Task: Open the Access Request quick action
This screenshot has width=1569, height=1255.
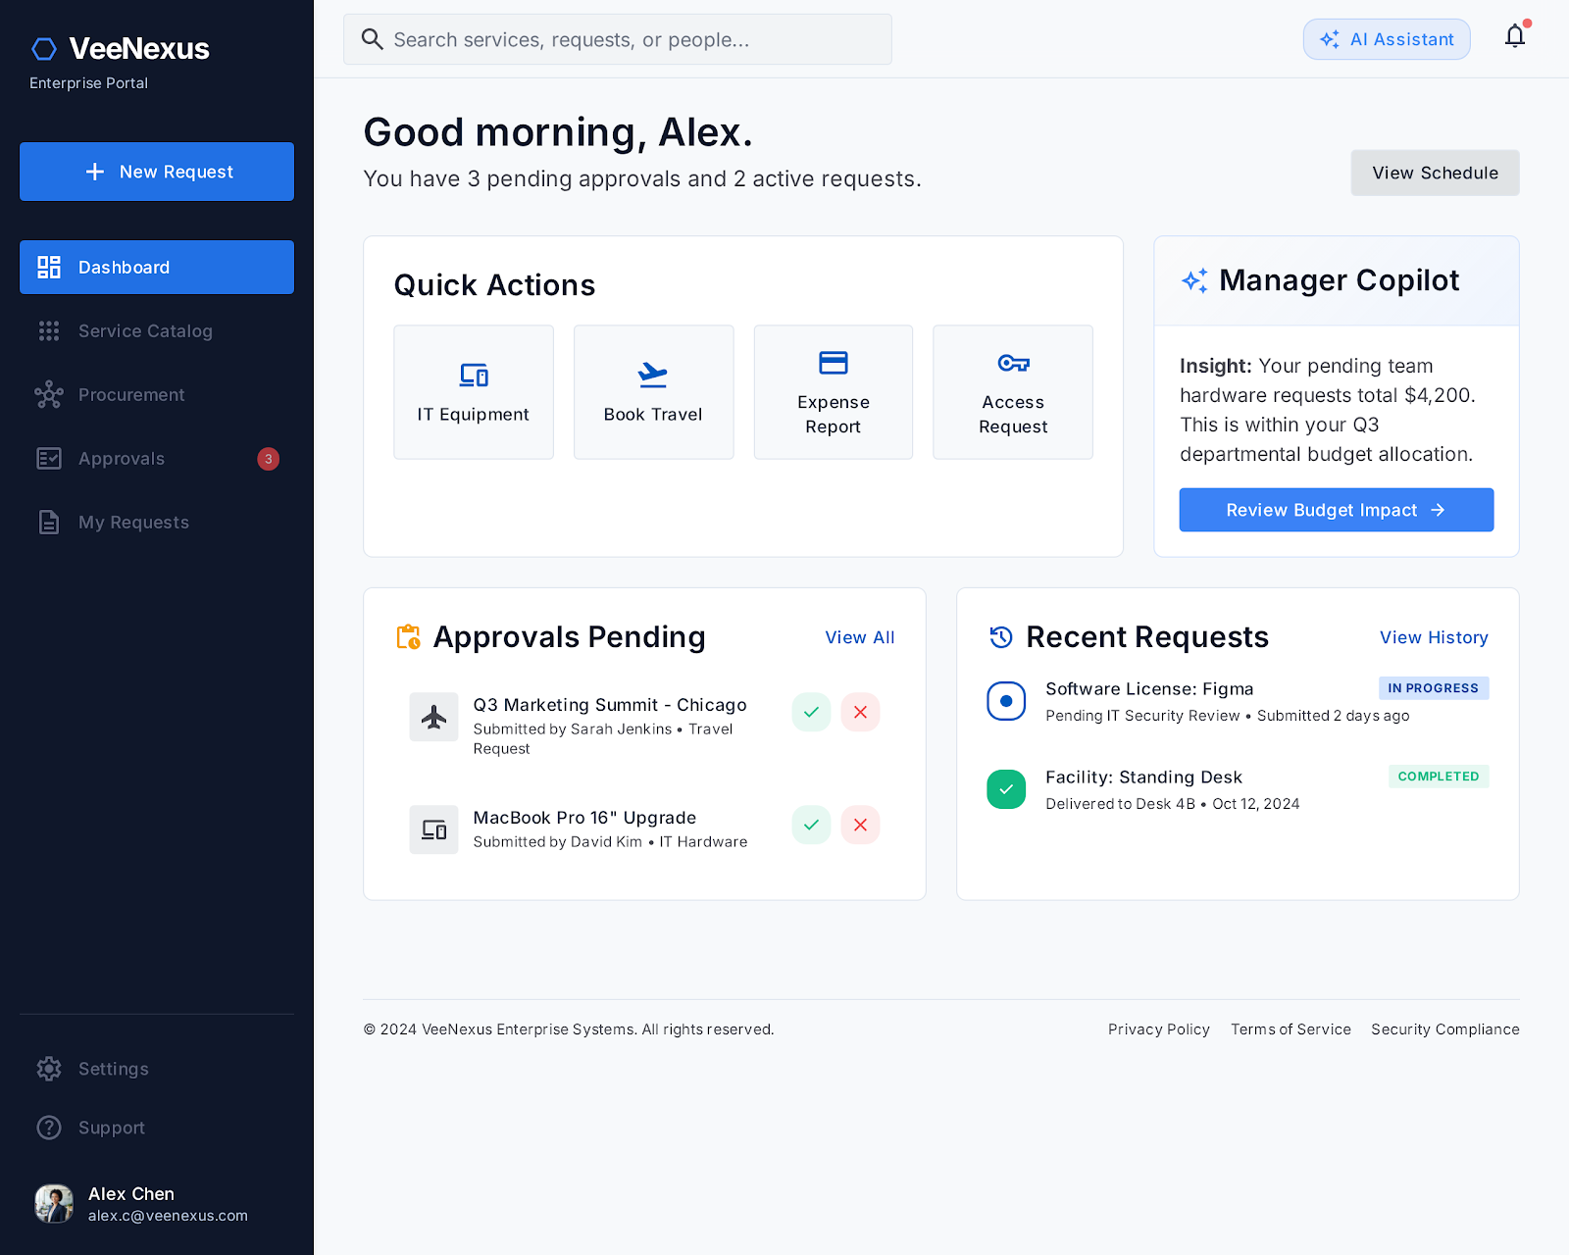Action: point(1013,392)
